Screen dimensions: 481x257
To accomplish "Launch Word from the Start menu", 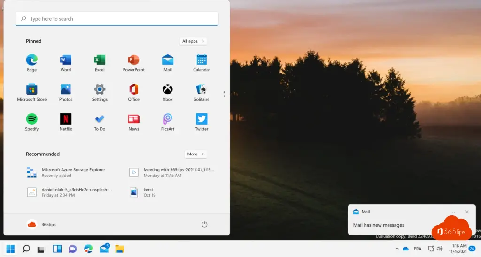I will coord(66,63).
